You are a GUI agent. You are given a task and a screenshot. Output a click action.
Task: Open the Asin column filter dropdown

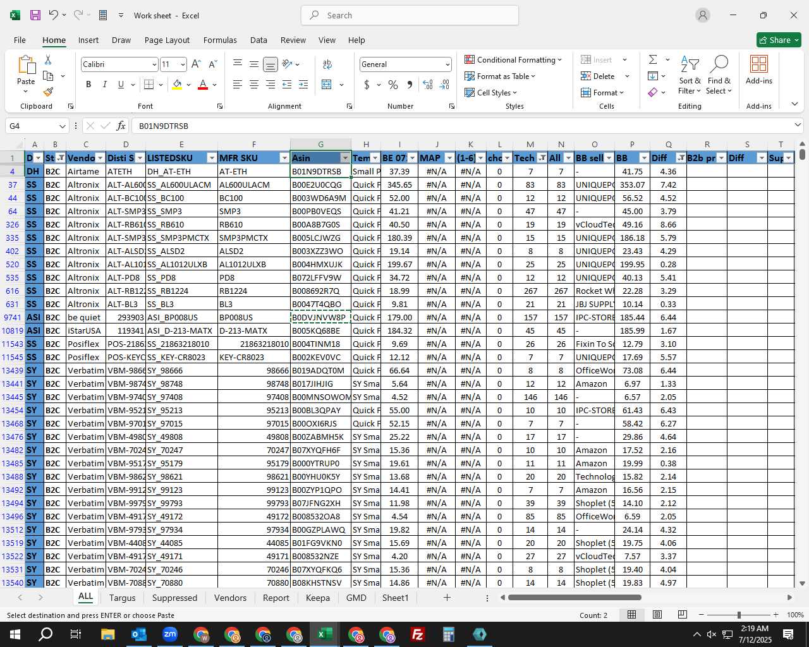[345, 158]
